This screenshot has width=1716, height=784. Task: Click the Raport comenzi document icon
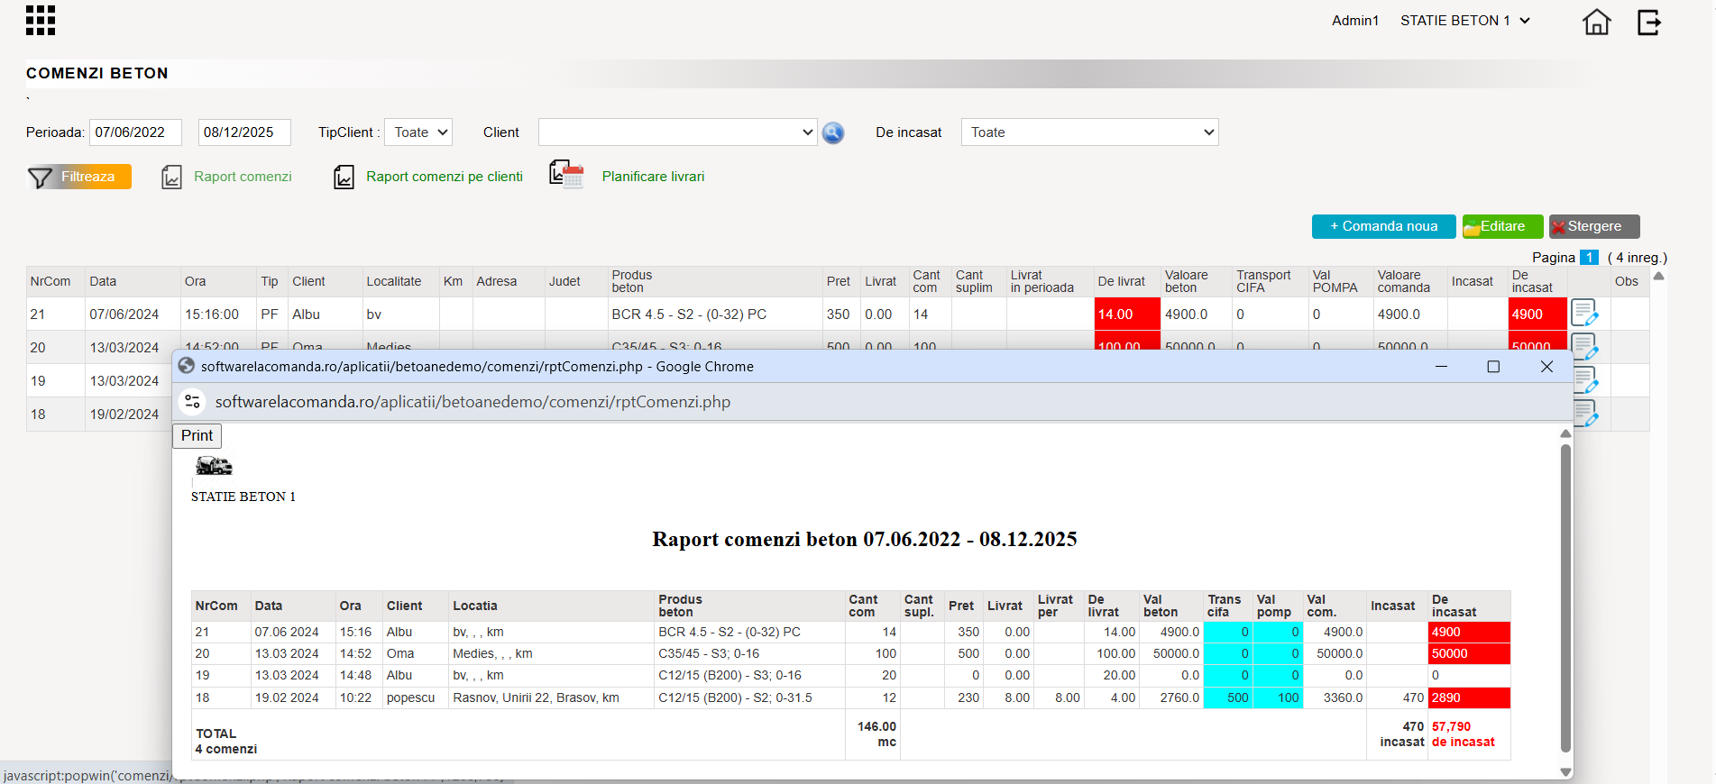click(x=172, y=177)
